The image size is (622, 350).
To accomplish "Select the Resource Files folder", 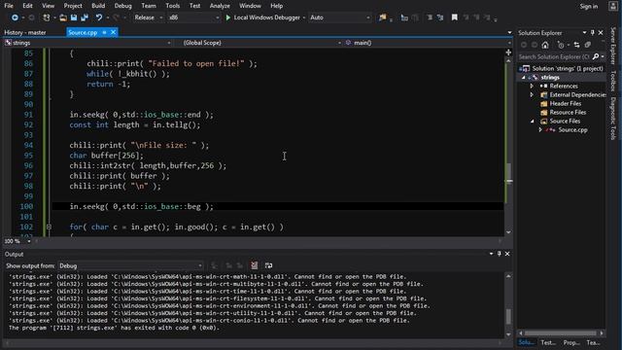I will coord(568,113).
